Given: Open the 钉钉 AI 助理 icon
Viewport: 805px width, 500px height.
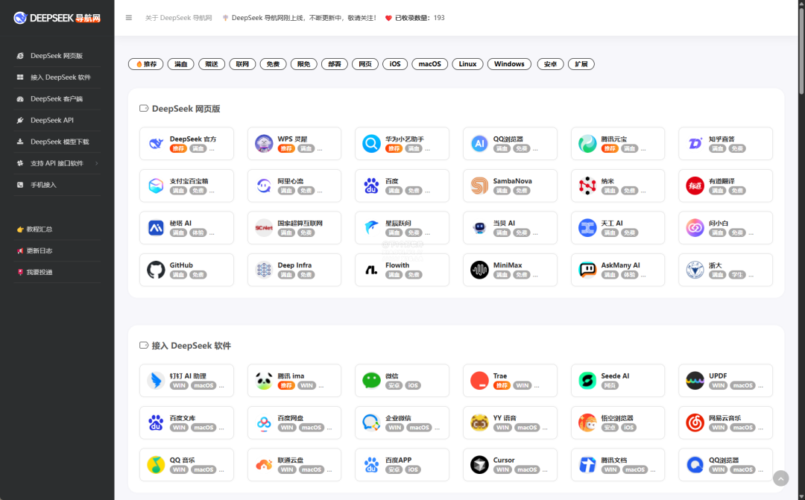Looking at the screenshot, I should (x=156, y=380).
